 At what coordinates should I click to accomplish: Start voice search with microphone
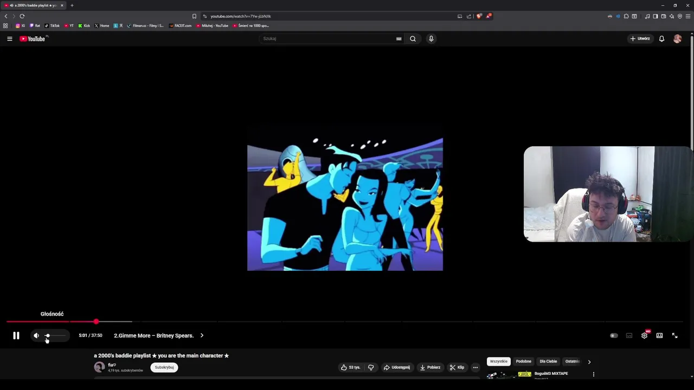[431, 38]
